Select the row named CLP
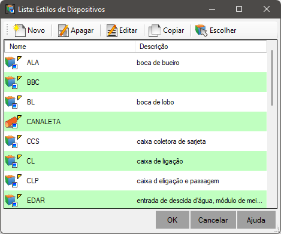The height and width of the screenshot is (234, 281). (135, 181)
